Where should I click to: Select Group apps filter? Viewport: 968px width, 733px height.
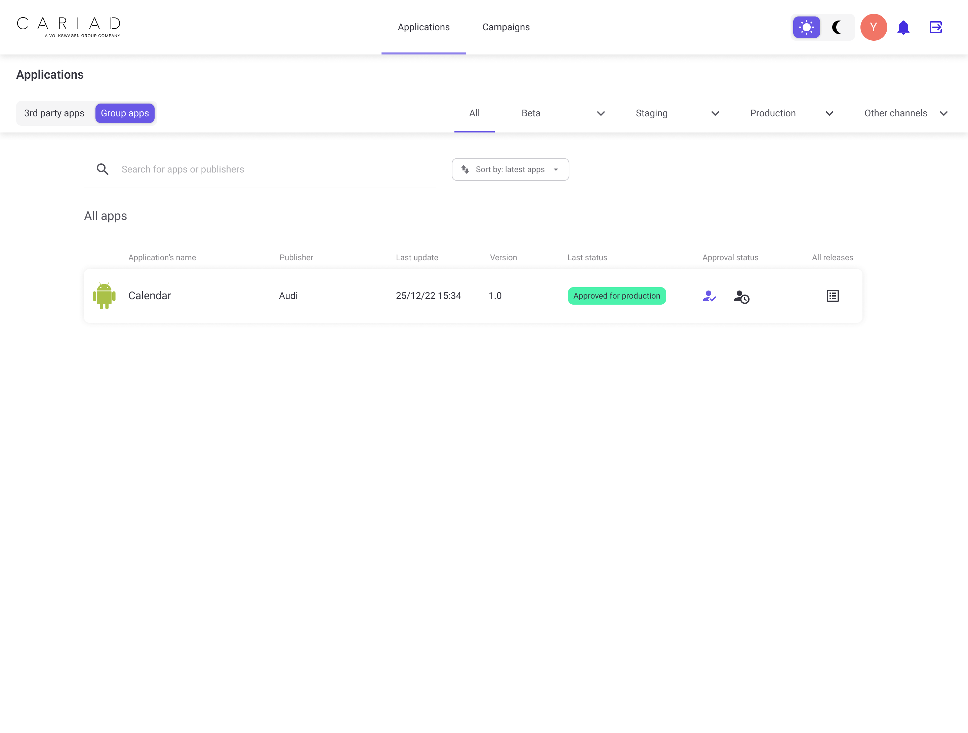(x=125, y=113)
